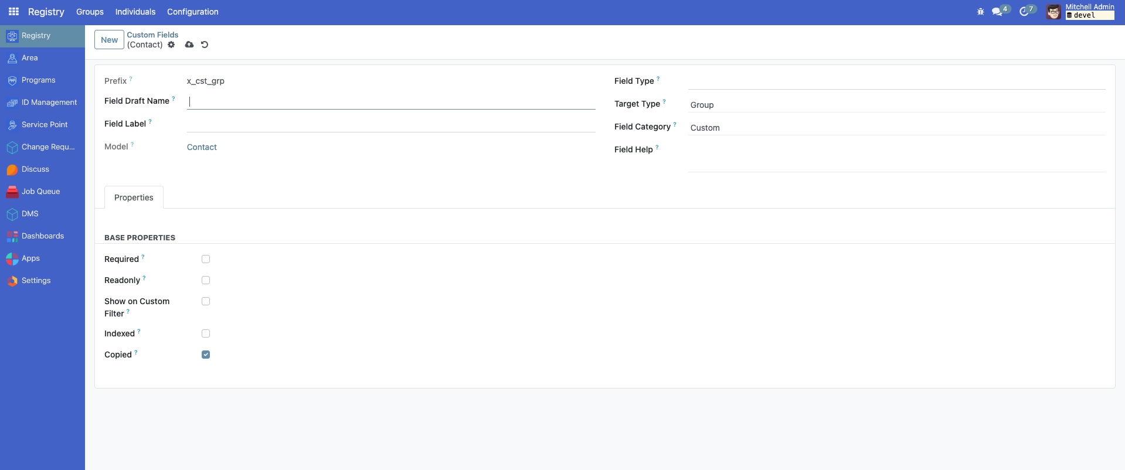Open the Configuration top menu
Image resolution: width=1125 pixels, height=470 pixels.
193,12
